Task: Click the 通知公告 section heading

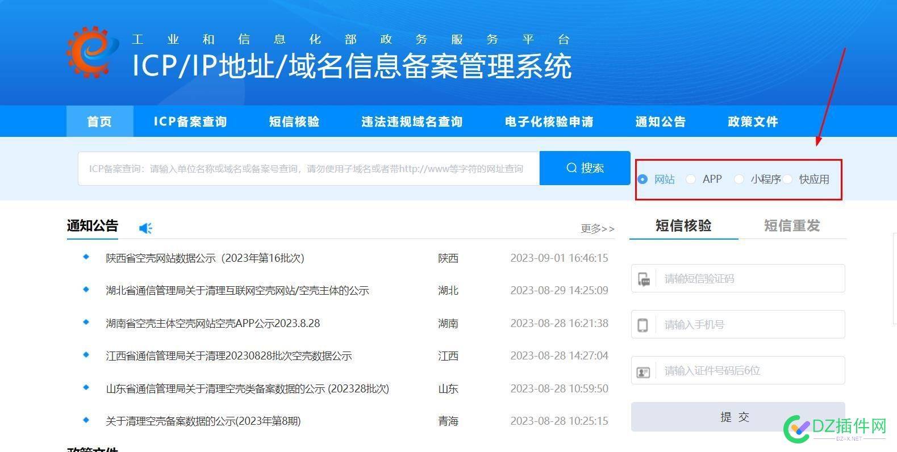Action: point(93,225)
